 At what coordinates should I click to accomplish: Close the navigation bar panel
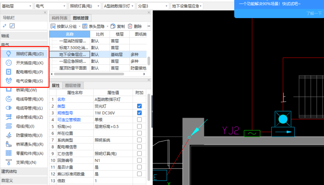pos(45,12)
